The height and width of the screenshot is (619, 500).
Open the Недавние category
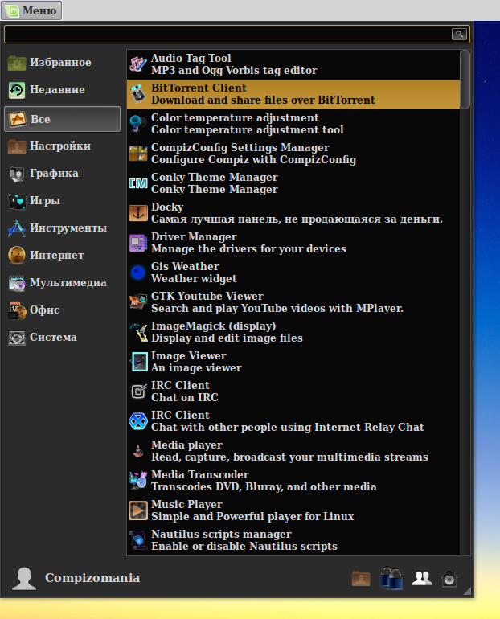(x=63, y=90)
